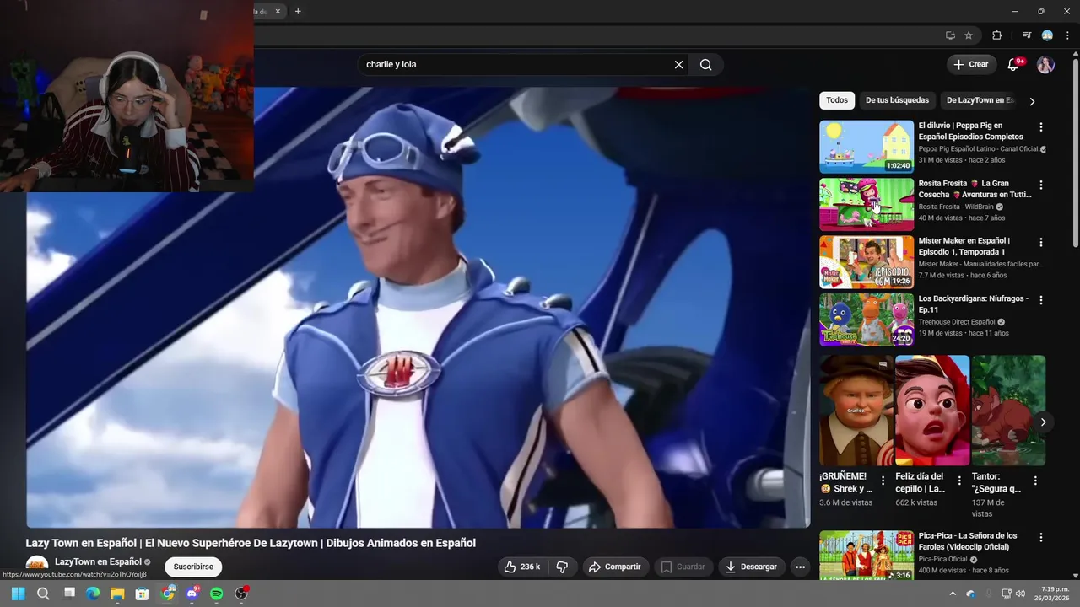Viewport: 1080px width, 607px height.
Task: Open the YouTube account avatar menu
Action: 1045,65
